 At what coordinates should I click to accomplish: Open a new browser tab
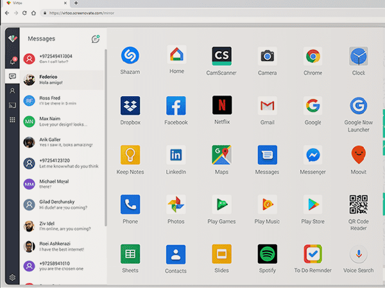(76, 3)
